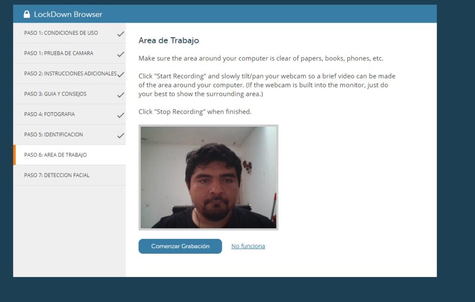475x302 pixels.
Task: Select the active Area de Trabajo step
Action: pyautogui.click(x=55, y=155)
